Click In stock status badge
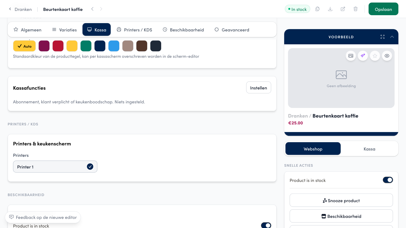 297,9
